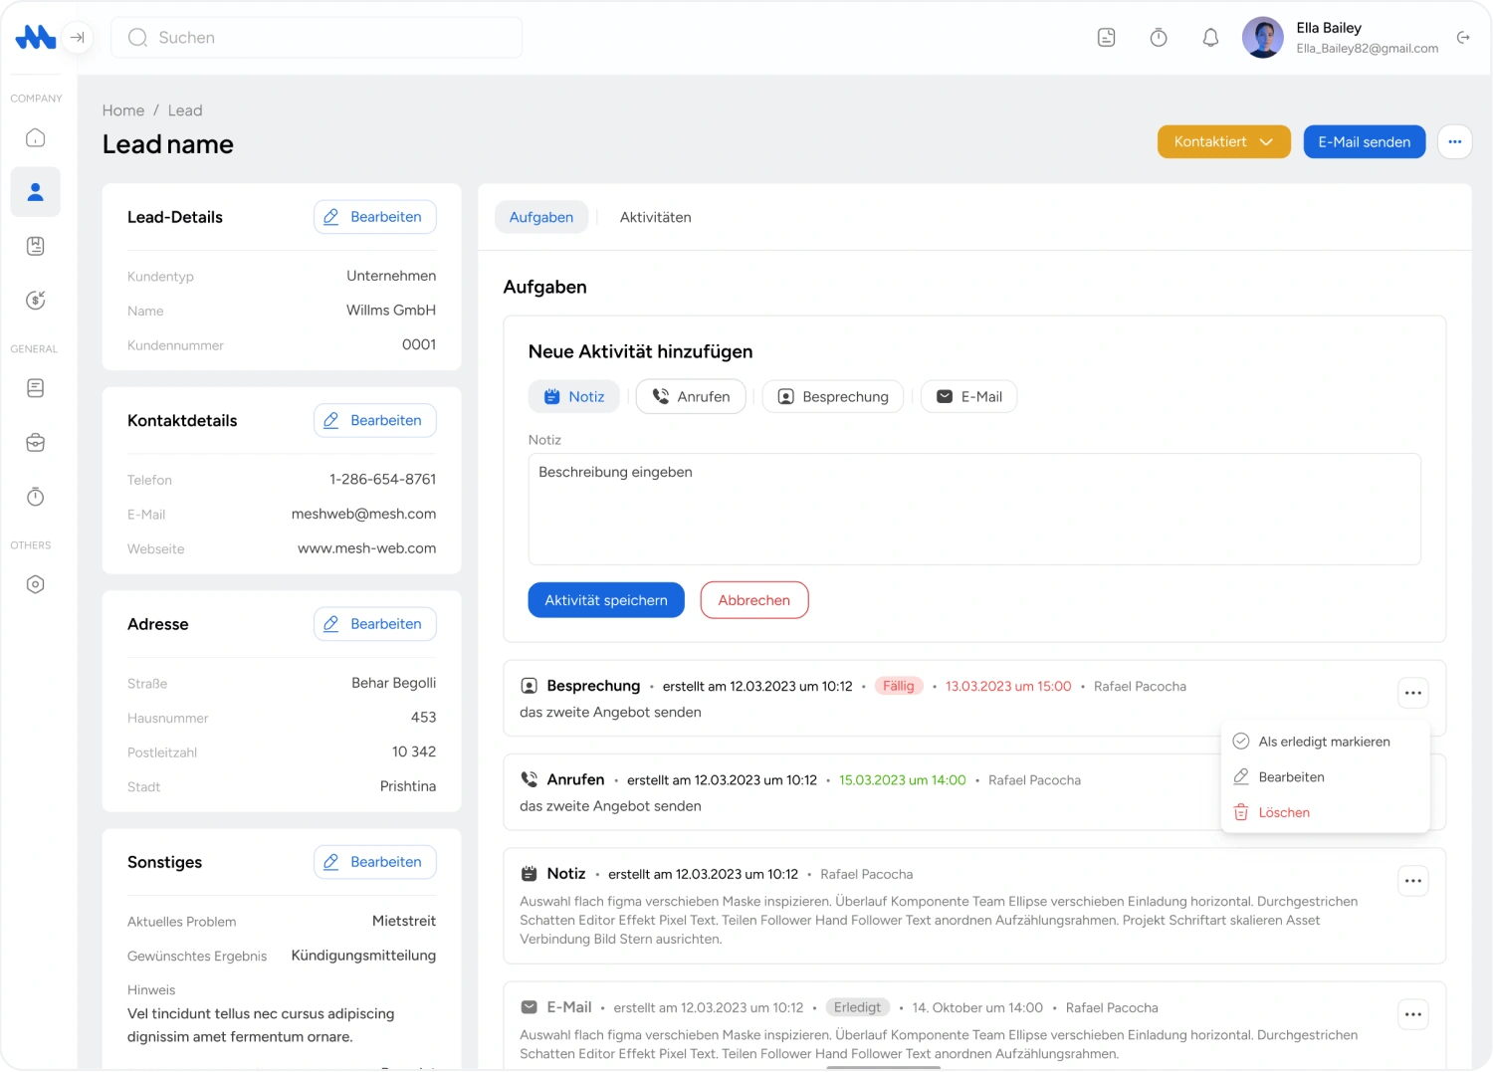The image size is (1493, 1072).
Task: Click the notification bell icon
Action: click(x=1210, y=38)
